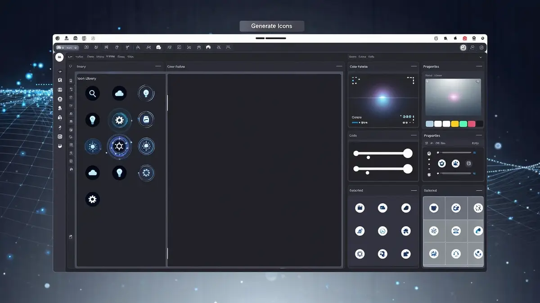Collapse the Selected panel with gray grid

pyautogui.click(x=479, y=190)
